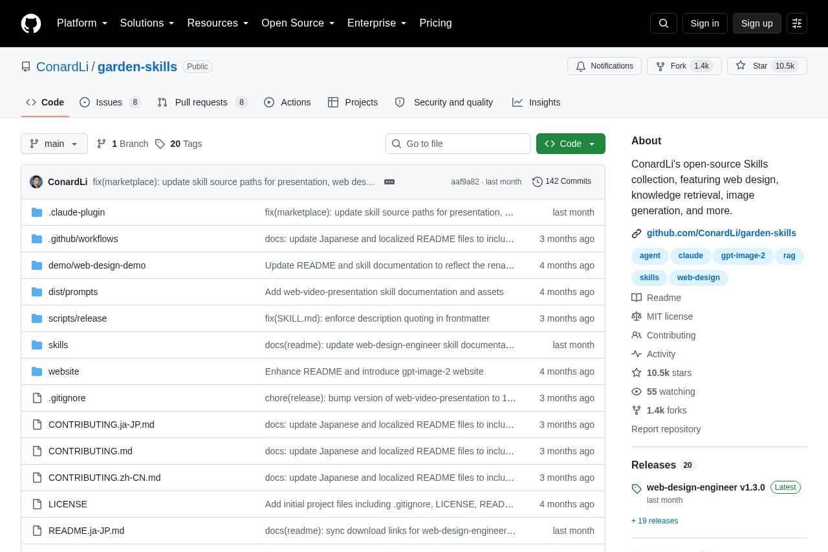Open the aaf9a82 commit hash link

(465, 182)
